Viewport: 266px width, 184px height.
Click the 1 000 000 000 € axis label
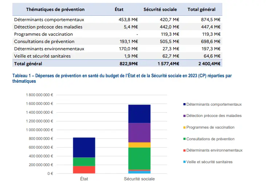tap(39, 130)
